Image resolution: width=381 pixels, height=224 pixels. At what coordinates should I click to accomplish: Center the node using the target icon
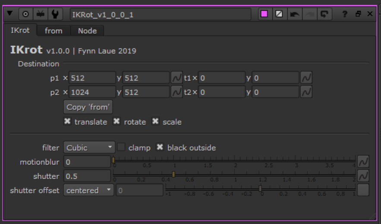click(x=25, y=14)
